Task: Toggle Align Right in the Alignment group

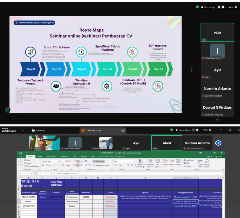Action: tap(81, 165)
